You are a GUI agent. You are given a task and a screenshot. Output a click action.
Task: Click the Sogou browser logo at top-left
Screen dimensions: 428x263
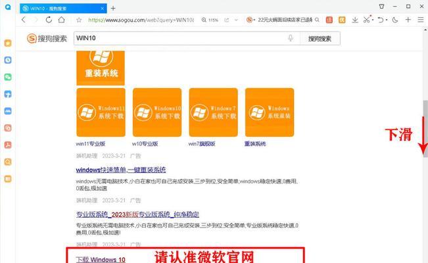[x=8, y=7]
